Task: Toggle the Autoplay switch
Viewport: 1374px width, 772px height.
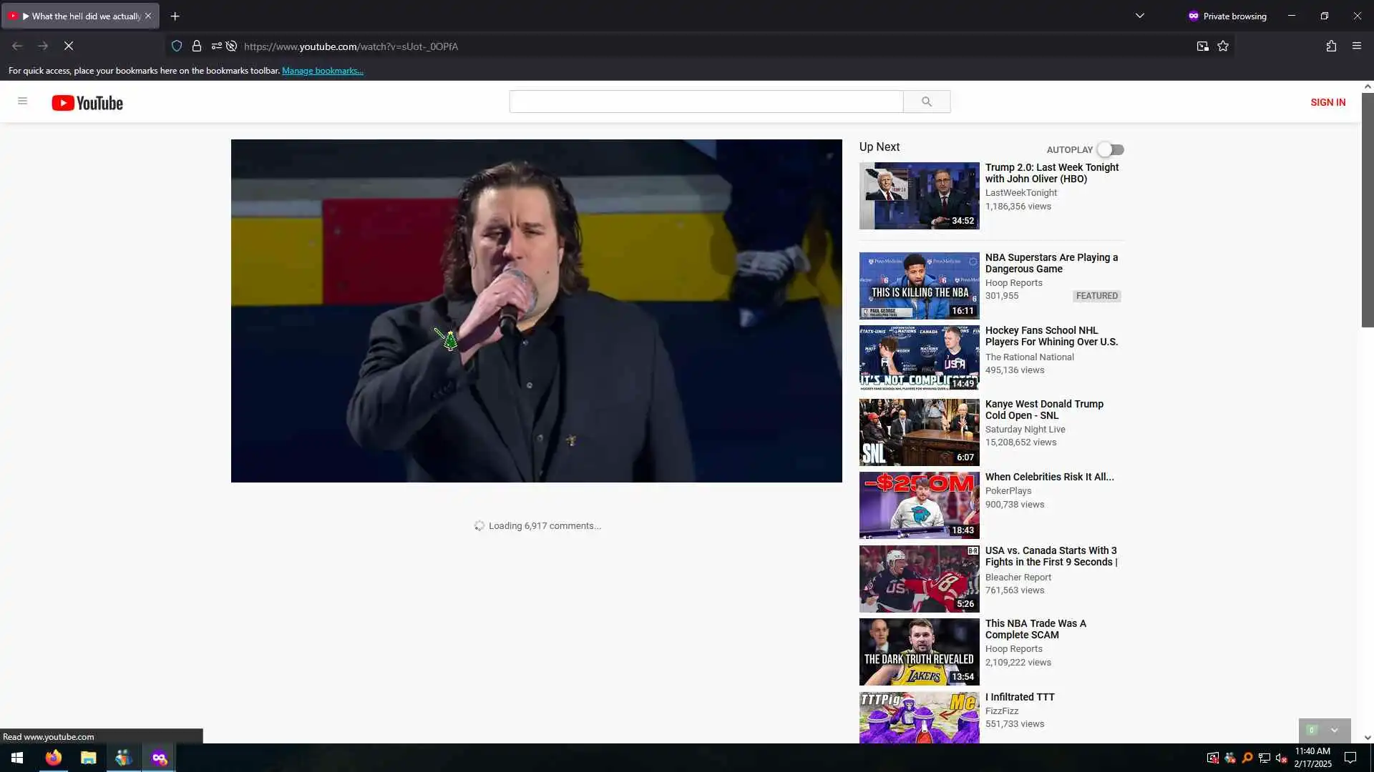Action: [x=1111, y=149]
